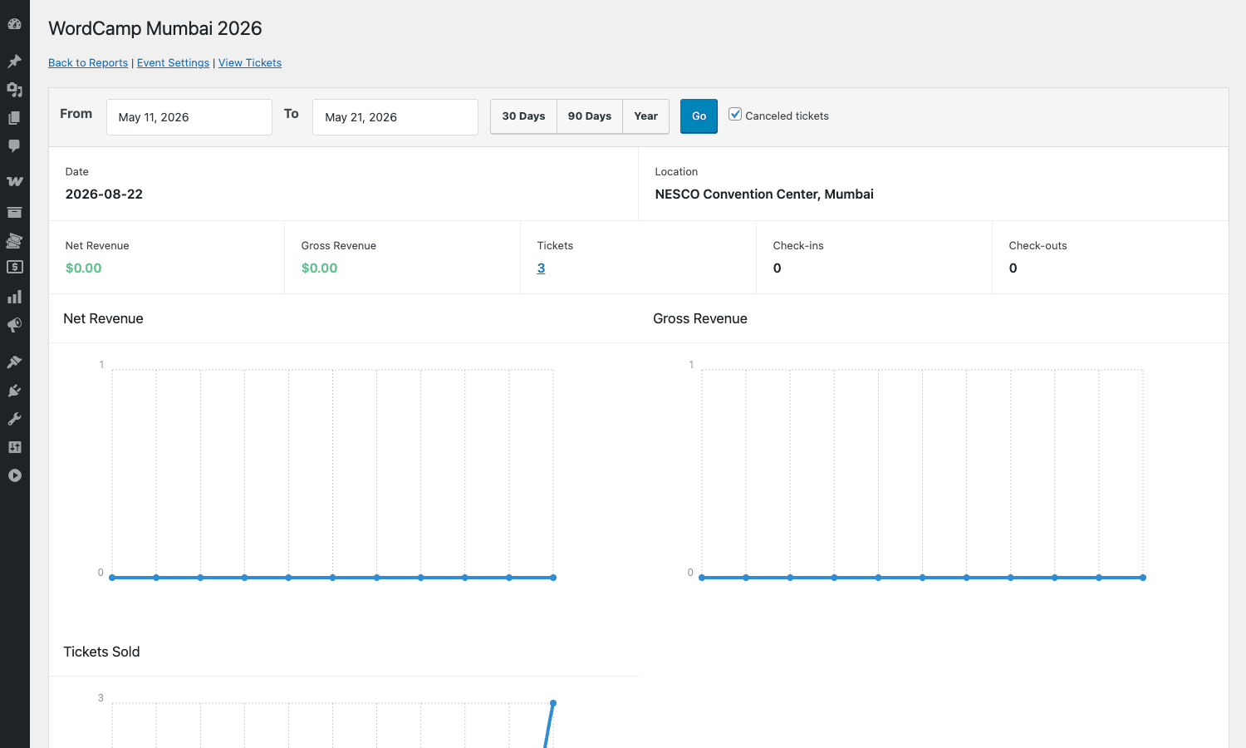Image resolution: width=1246 pixels, height=748 pixels.
Task: Open the Appearance paintbrush icon
Action: [14, 362]
